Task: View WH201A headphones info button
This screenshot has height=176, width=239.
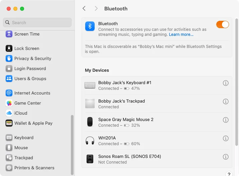Action: point(226,138)
